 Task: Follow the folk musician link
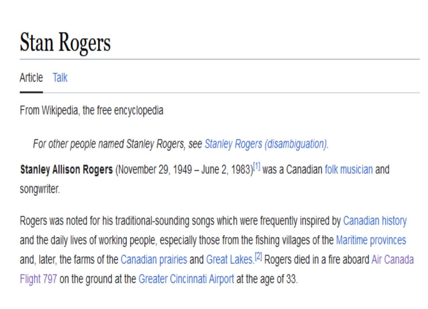[348, 170]
